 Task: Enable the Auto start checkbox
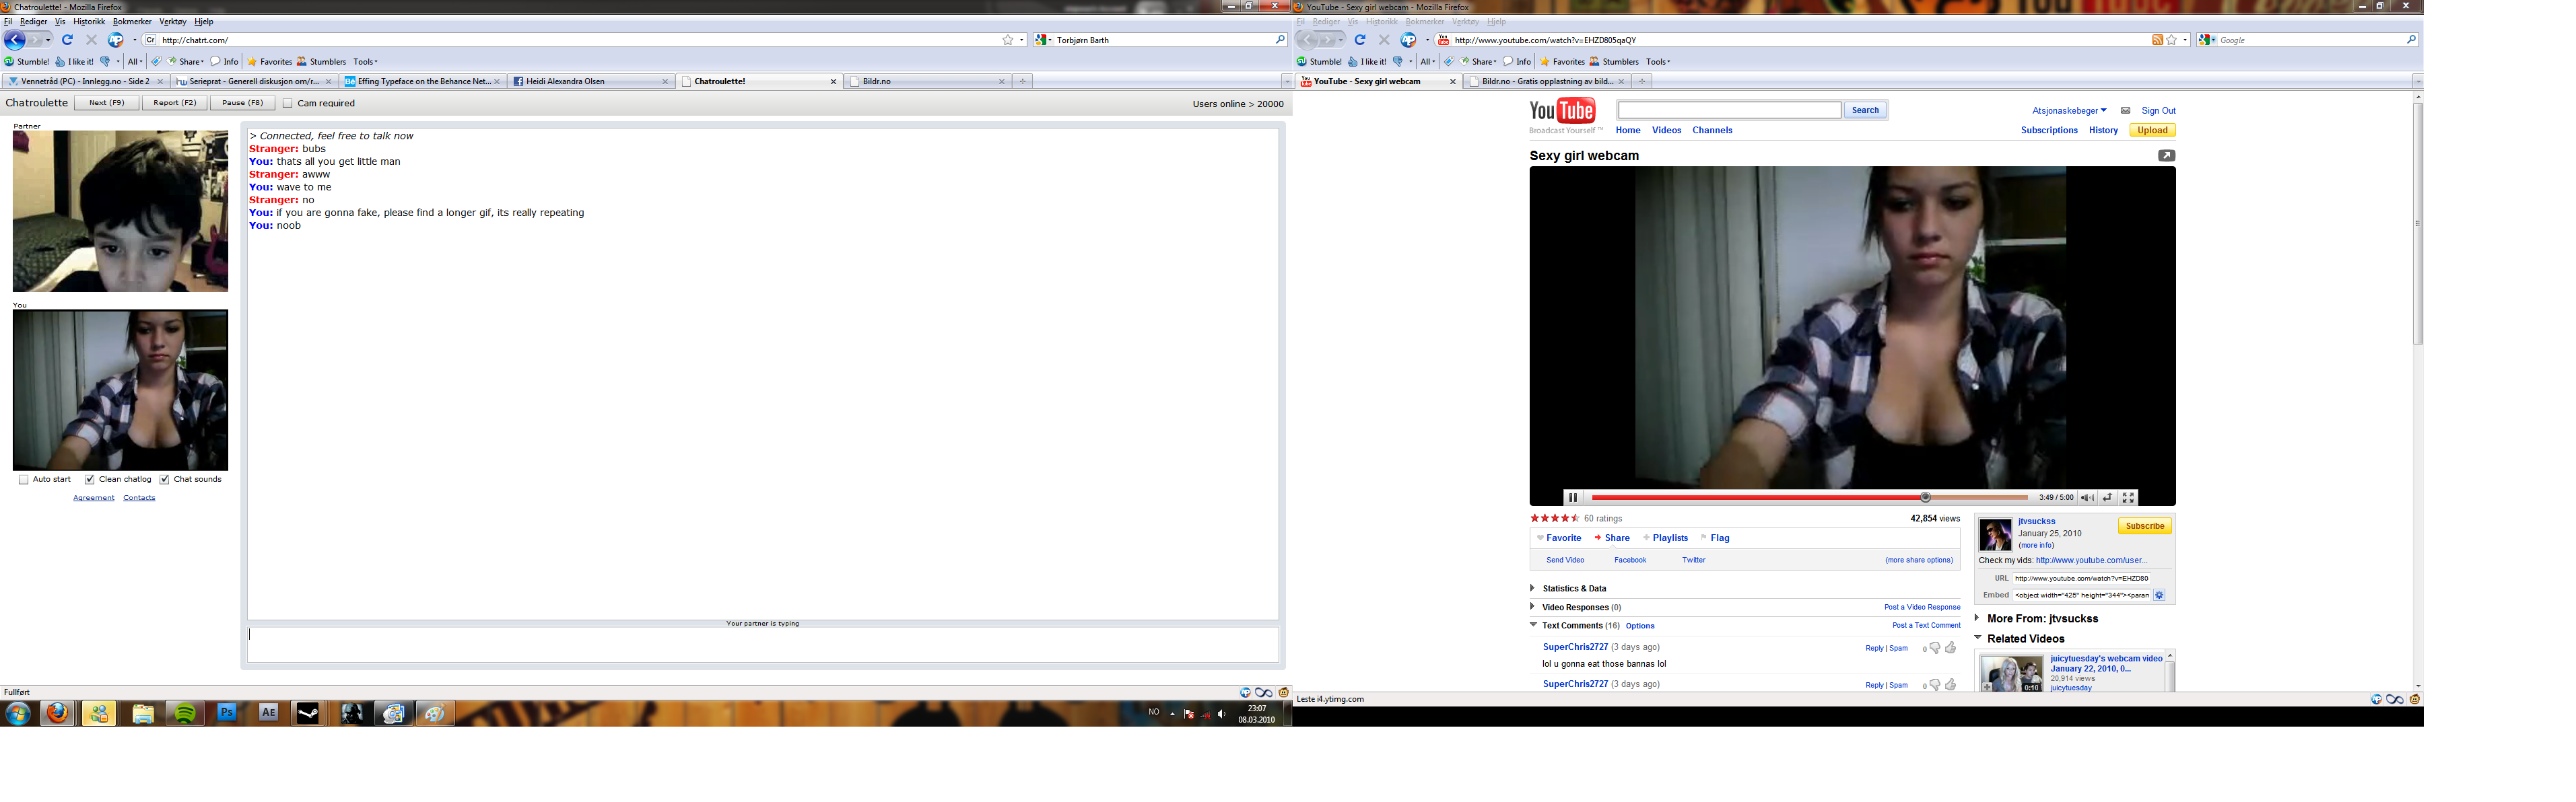23,480
